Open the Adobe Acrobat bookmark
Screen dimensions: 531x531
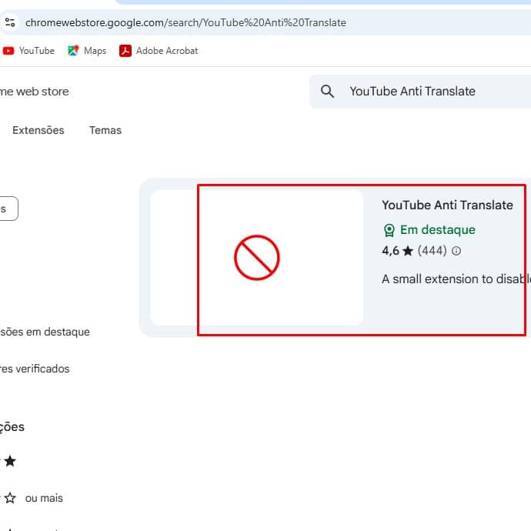pyautogui.click(x=159, y=51)
